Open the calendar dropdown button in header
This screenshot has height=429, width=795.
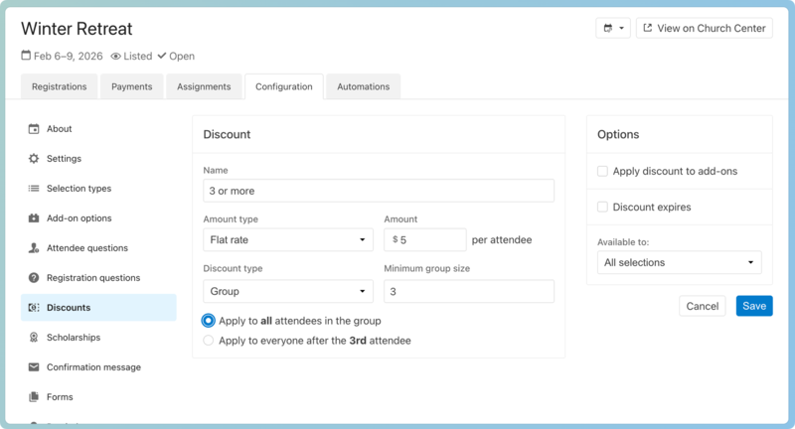pos(613,28)
